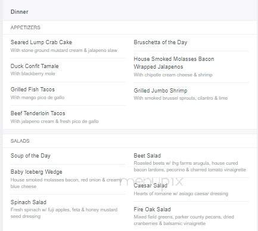Image resolution: width=258 pixels, height=231 pixels.
Task: Open the SALADS section header
Action: click(x=20, y=141)
